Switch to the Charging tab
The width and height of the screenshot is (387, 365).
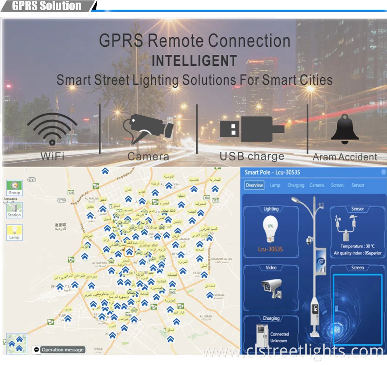click(295, 185)
